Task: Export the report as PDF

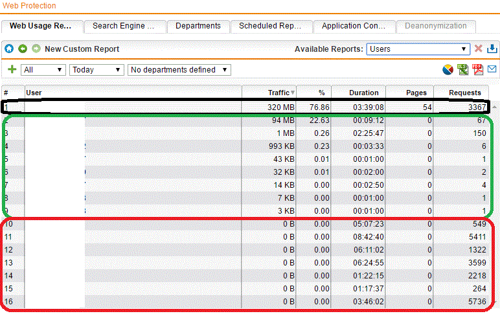Action: 478,69
